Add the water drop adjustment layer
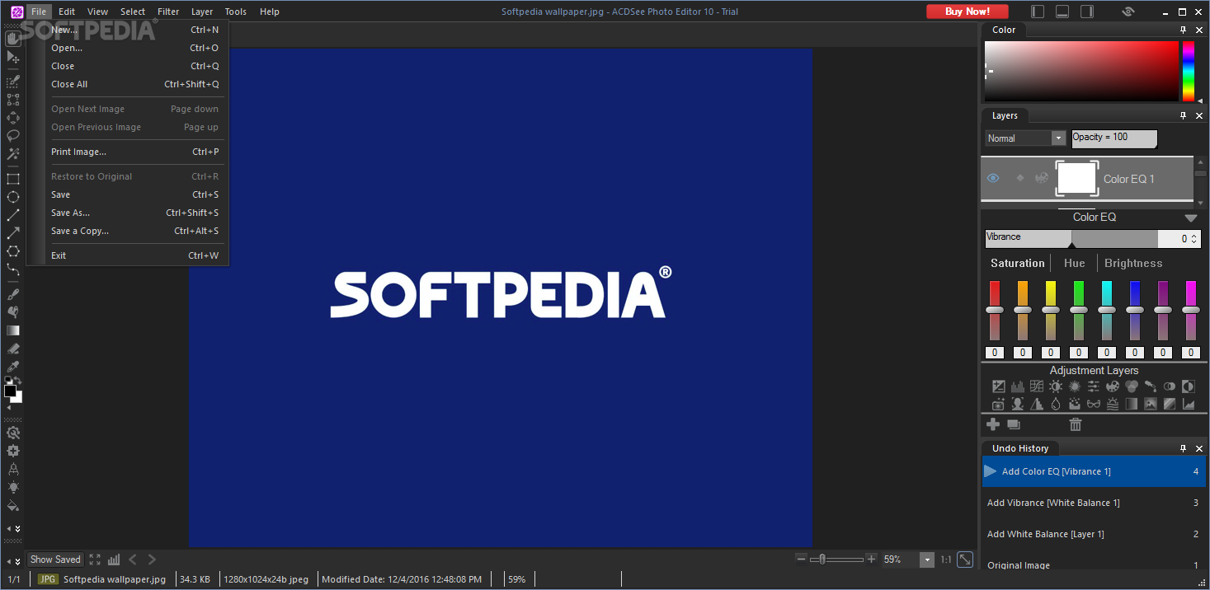Screen dimensions: 1210x590 tap(1056, 404)
